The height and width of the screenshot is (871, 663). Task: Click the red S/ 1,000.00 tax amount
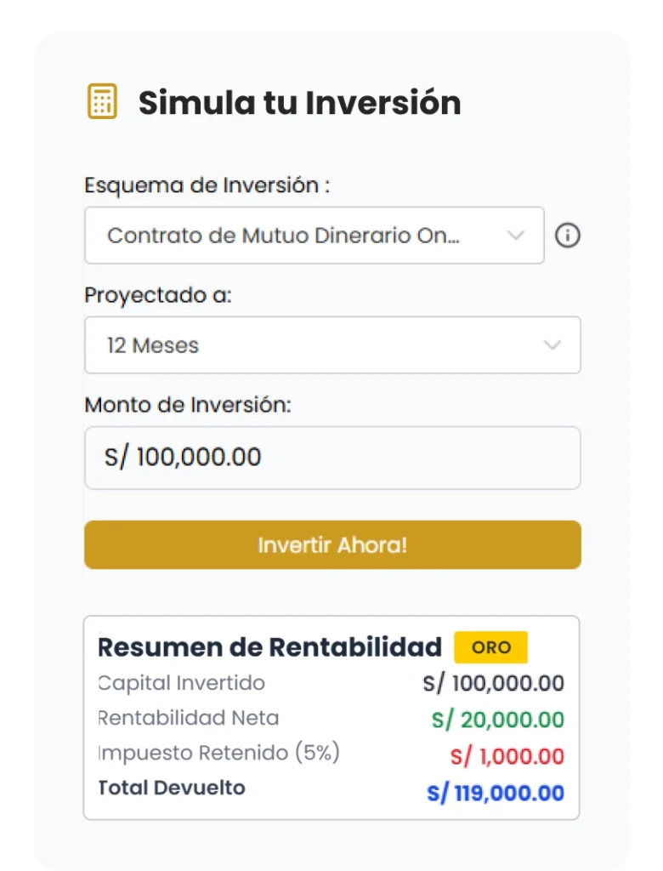coord(507,756)
